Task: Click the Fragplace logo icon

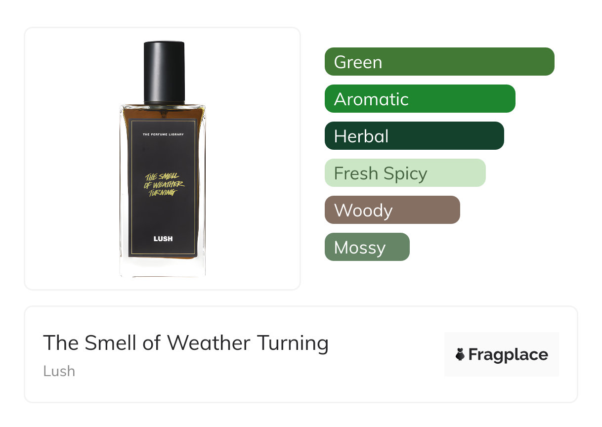Action: (460, 354)
